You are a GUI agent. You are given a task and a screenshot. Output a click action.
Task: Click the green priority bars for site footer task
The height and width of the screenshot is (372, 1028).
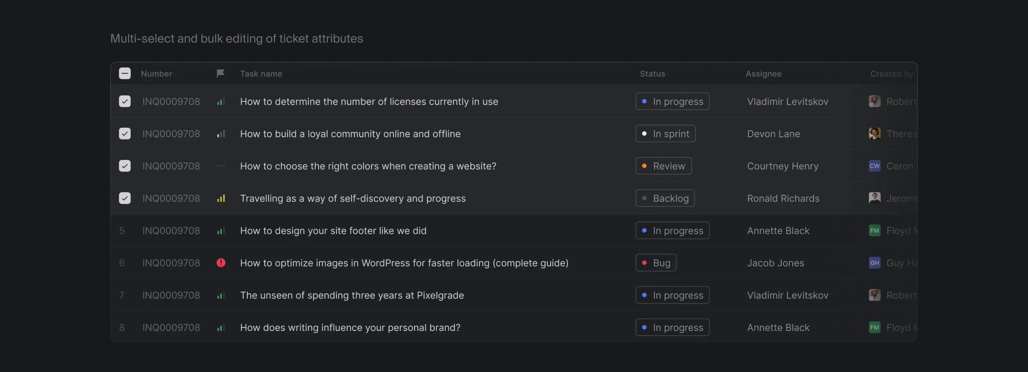point(221,230)
